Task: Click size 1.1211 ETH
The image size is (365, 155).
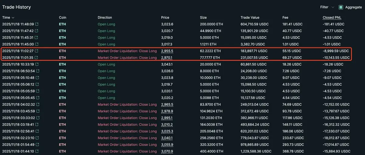Action: pos(208,44)
